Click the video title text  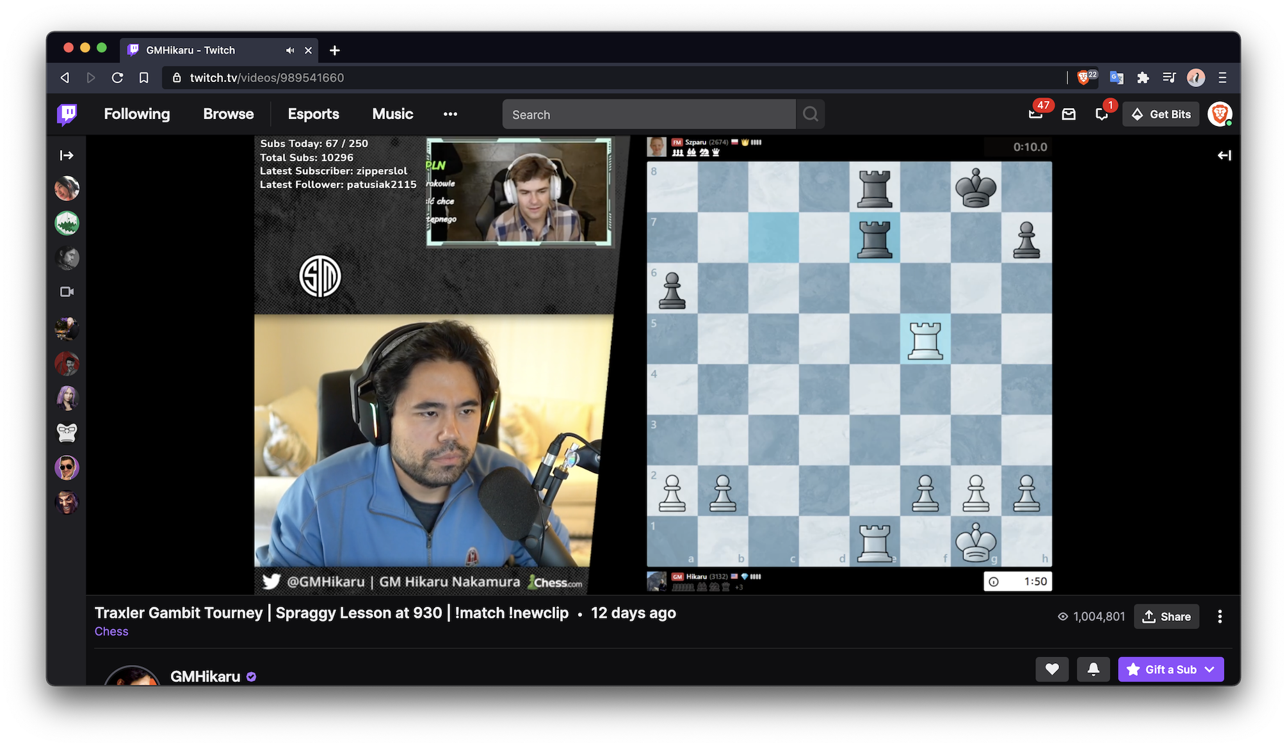[332, 613]
